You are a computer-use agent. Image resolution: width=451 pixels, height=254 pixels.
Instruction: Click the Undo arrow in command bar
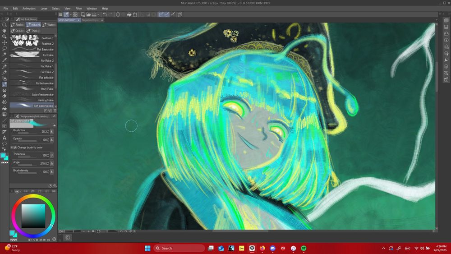(x=105, y=14)
